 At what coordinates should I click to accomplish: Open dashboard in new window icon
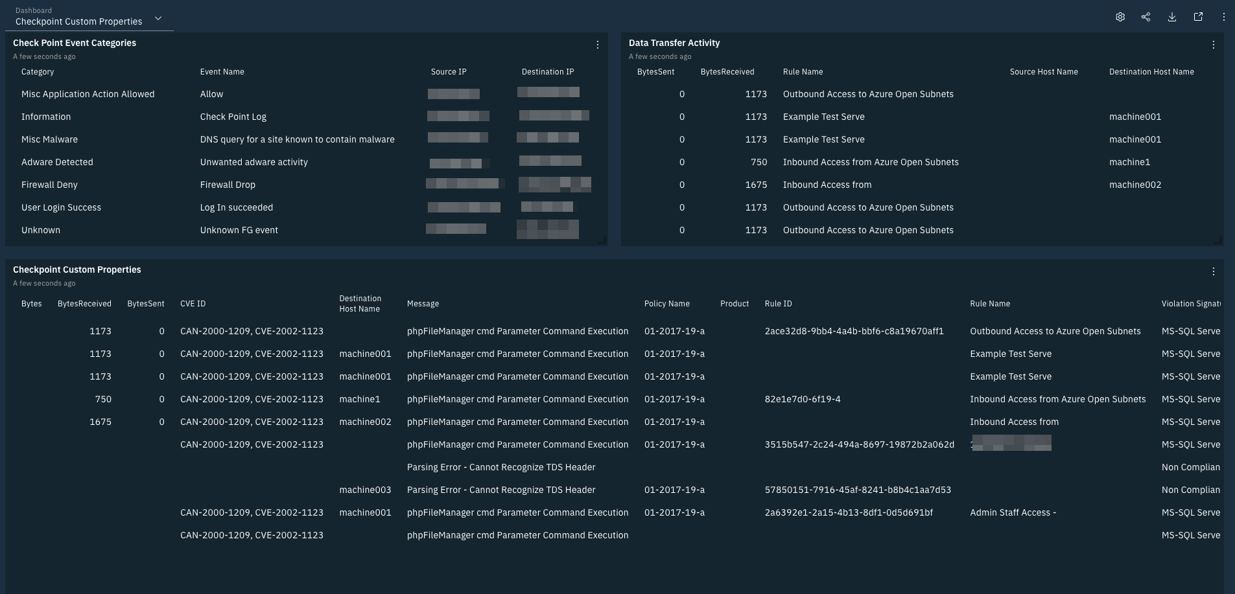pyautogui.click(x=1197, y=17)
